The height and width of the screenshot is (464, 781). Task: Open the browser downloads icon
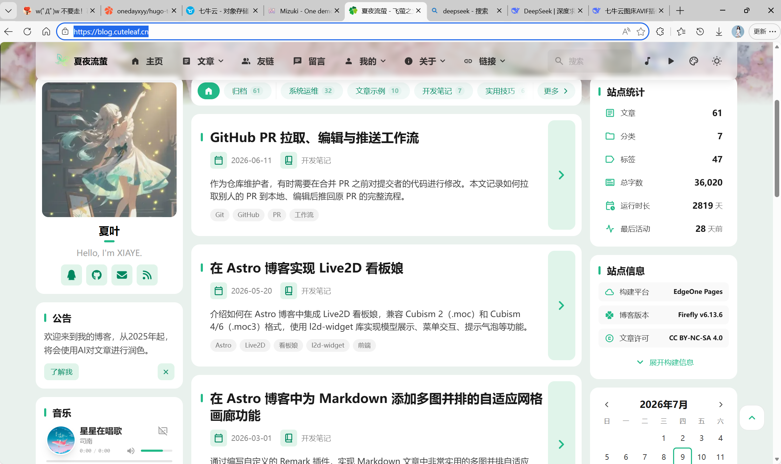[719, 32]
